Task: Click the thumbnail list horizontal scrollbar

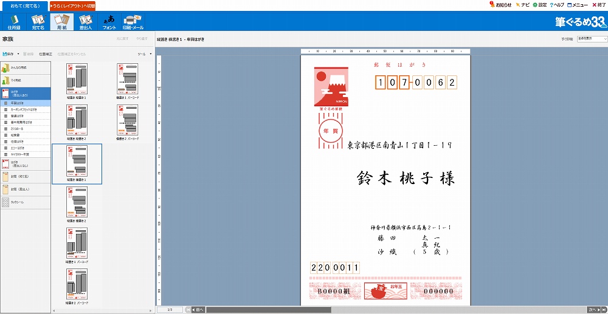Action: point(103,311)
